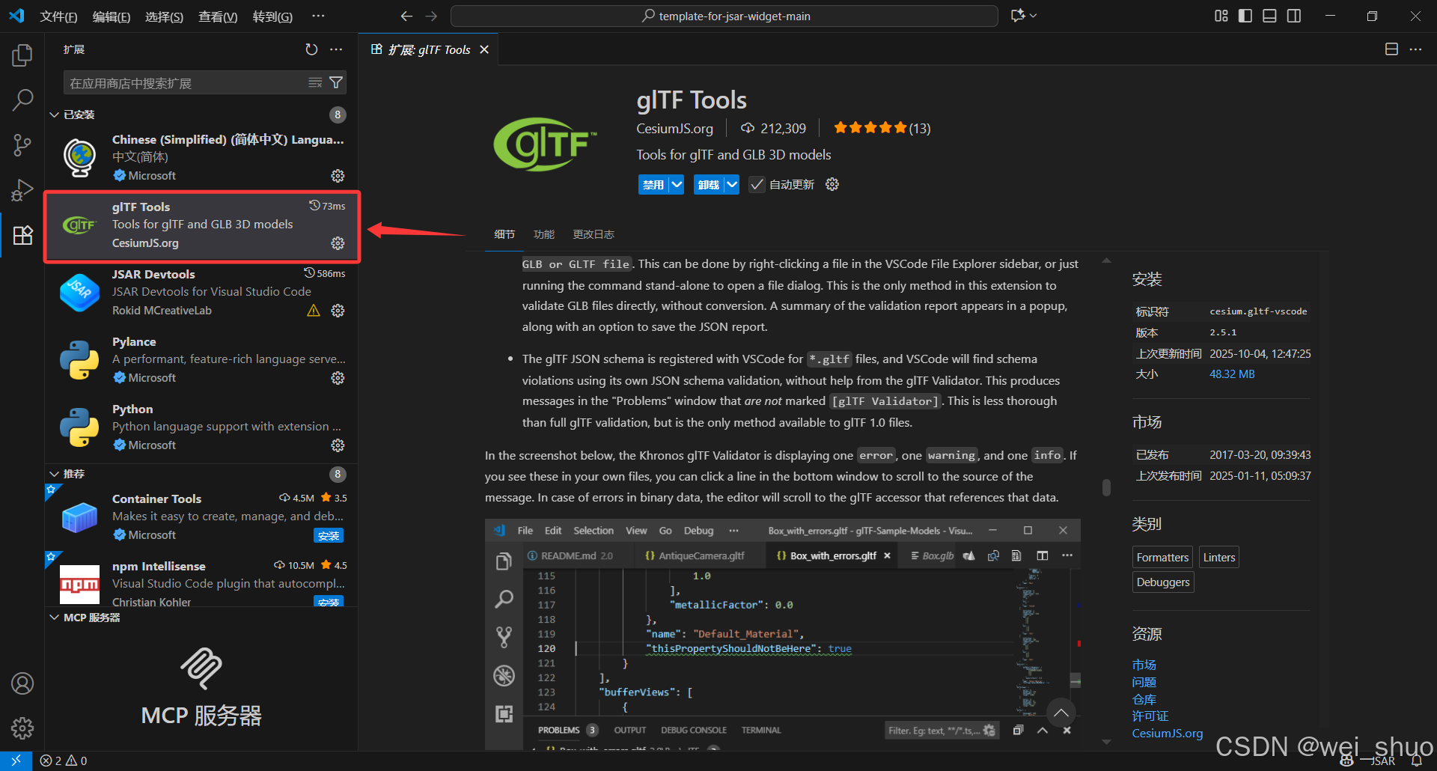Collapse the MCP servers section

[54, 618]
